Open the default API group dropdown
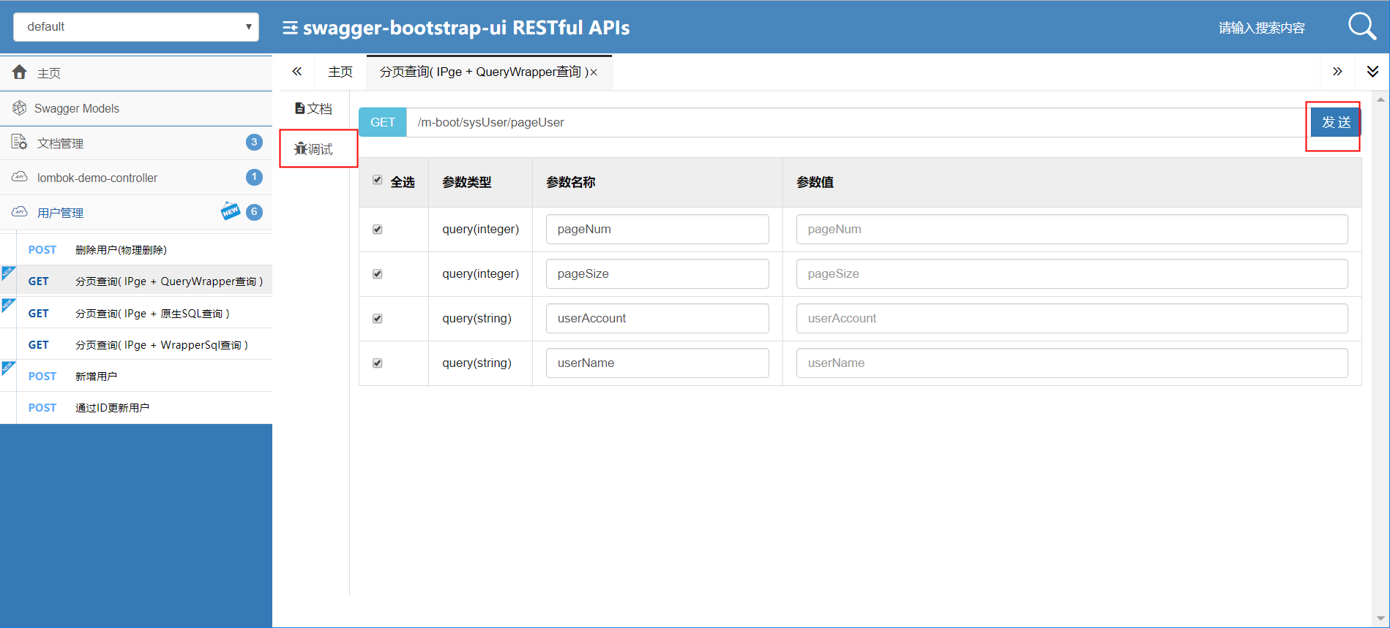1390x628 pixels. [x=136, y=27]
